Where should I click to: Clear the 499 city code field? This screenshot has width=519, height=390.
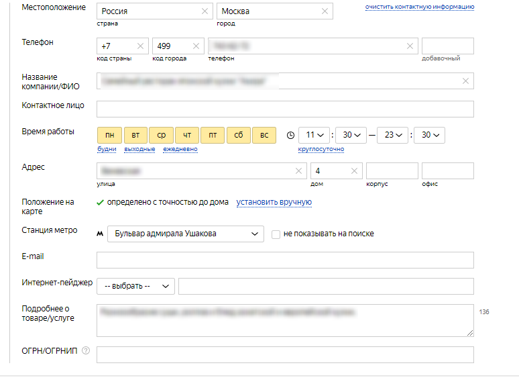(x=196, y=46)
